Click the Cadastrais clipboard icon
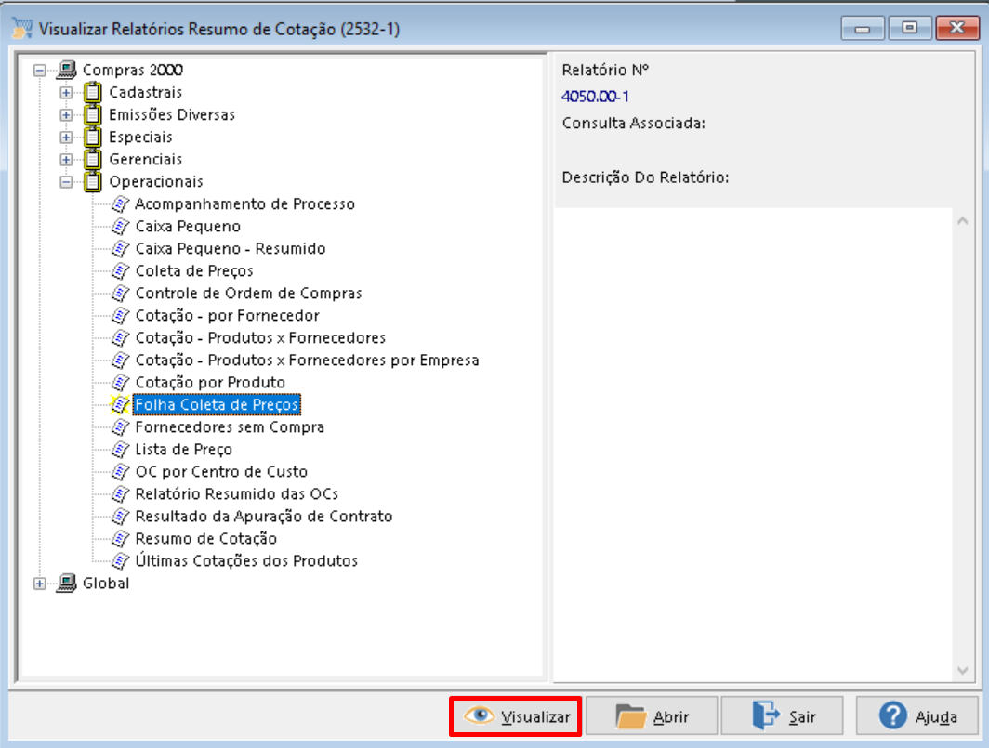Screen dimensions: 989x748 [93, 92]
